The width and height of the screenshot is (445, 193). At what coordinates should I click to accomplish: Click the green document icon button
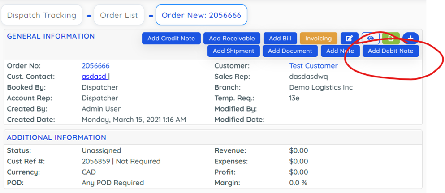pos(391,39)
